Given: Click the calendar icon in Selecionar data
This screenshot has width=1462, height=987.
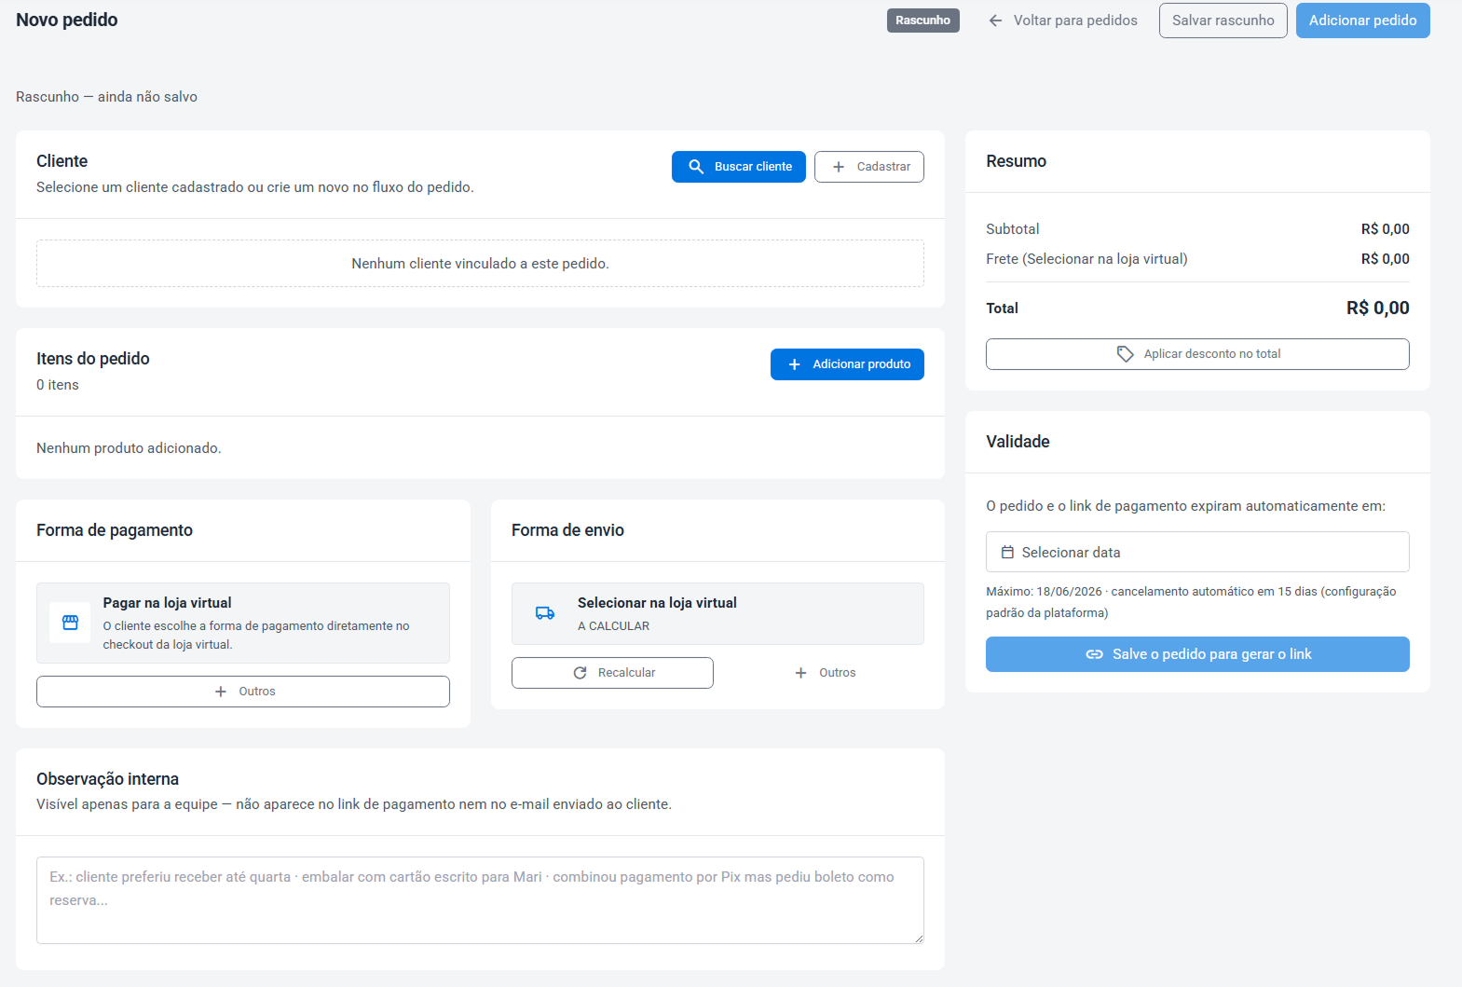Looking at the screenshot, I should [1007, 553].
